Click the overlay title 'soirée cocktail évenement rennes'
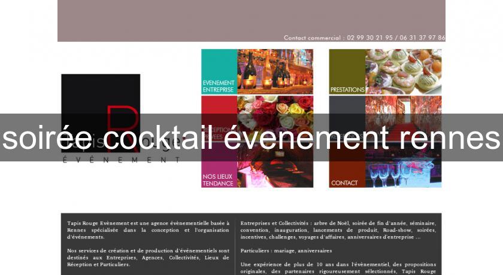The height and width of the screenshot is (275, 503). tap(251, 137)
